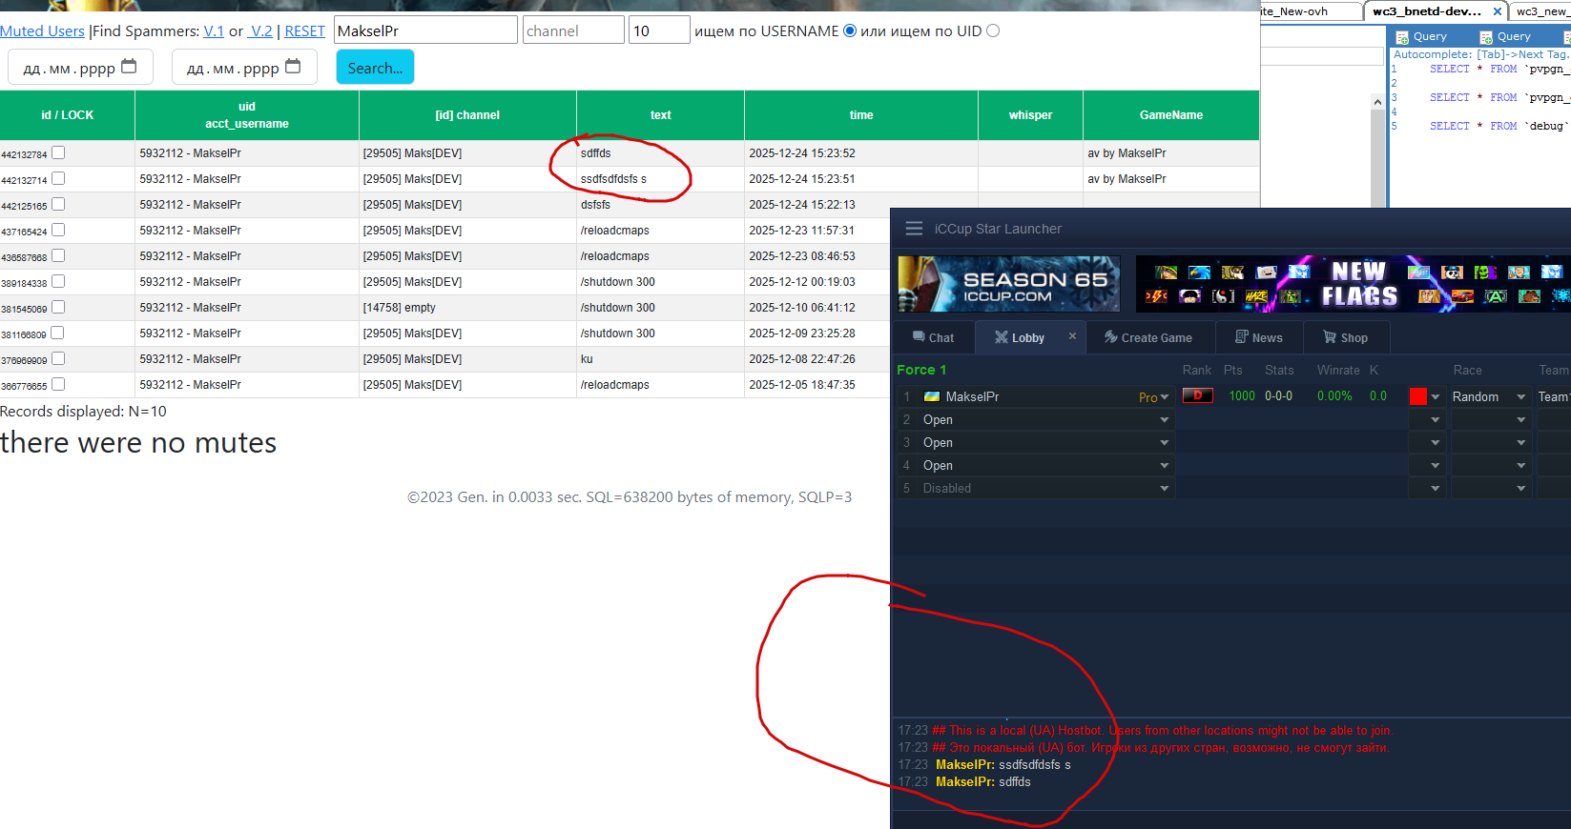Click the crossed swords Lobby tab icon
Screen dimensions: 1571x829
click(x=1002, y=337)
